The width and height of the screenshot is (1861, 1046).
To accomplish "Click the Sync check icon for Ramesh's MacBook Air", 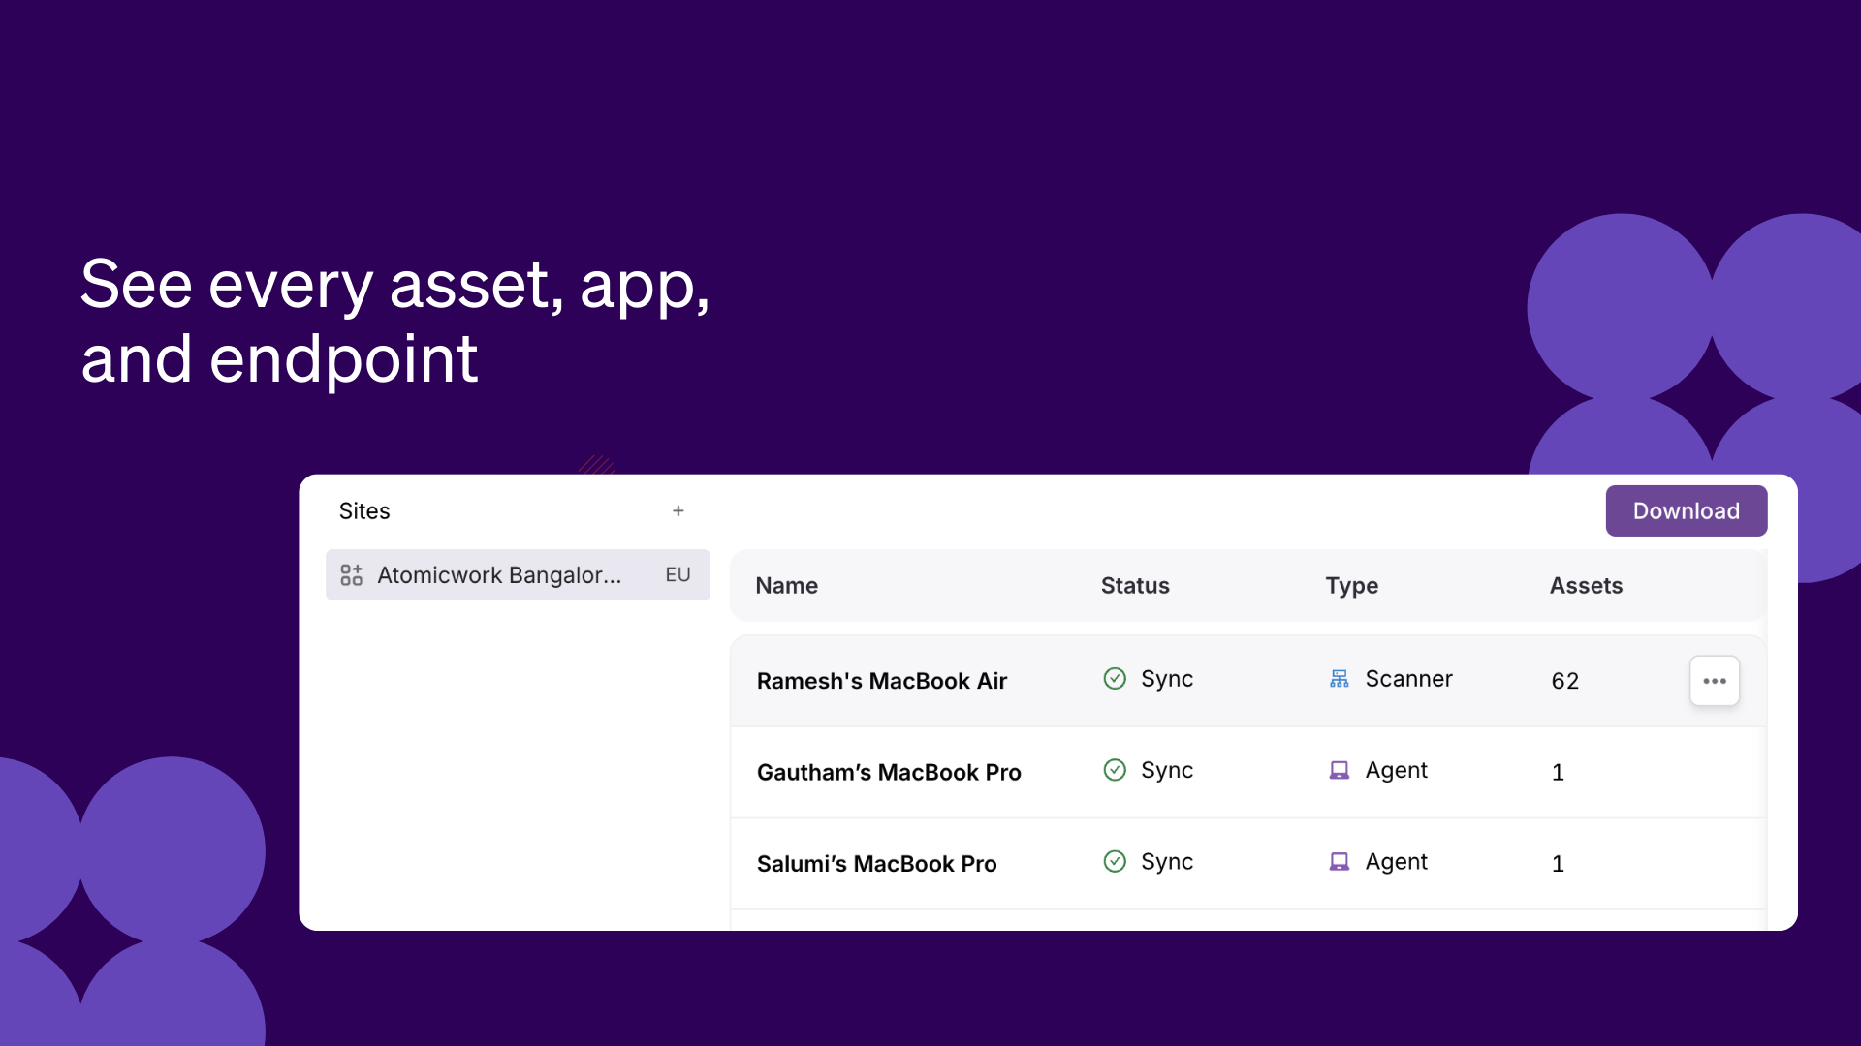I will point(1115,678).
